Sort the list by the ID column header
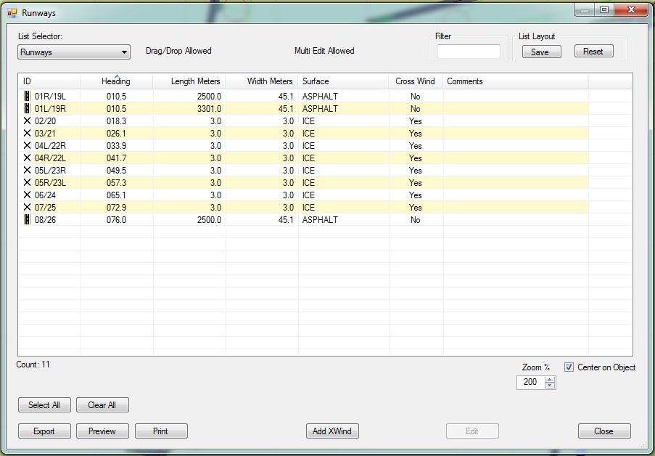The image size is (655, 456). point(49,81)
